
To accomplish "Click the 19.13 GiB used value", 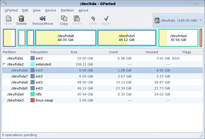I will pyautogui.click(x=123, y=82).
